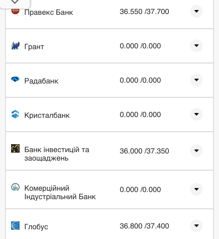
Task: Open the Правекс Банк name link
Action: (x=49, y=12)
